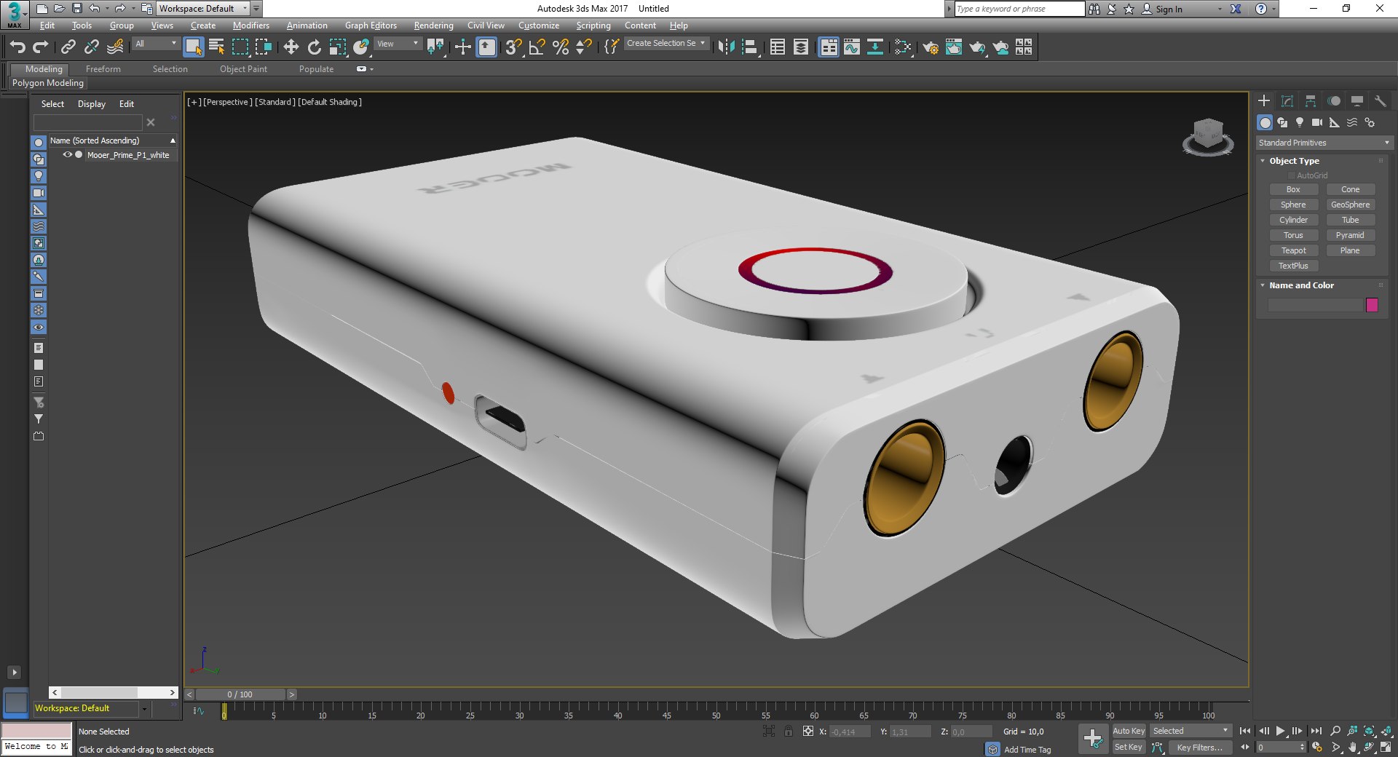1398x757 pixels.
Task: Open Curve Editor from toolbar
Action: pos(852,47)
